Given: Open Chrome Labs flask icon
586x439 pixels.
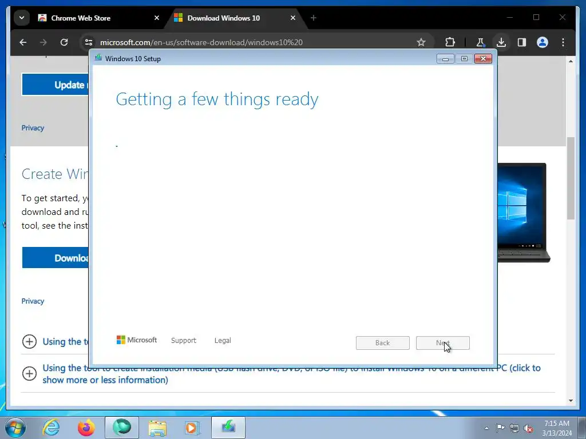Looking at the screenshot, I should point(480,42).
